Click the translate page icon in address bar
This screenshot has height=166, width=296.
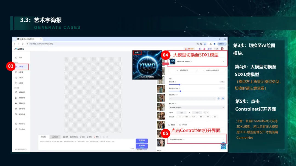click(x=201, y=44)
